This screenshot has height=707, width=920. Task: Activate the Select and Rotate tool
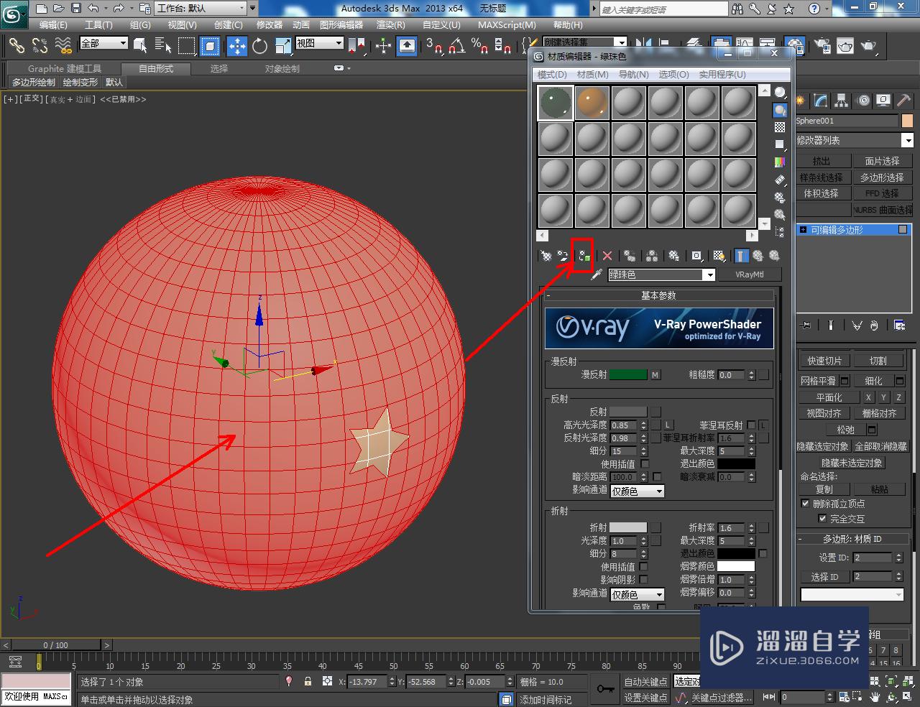(x=260, y=46)
